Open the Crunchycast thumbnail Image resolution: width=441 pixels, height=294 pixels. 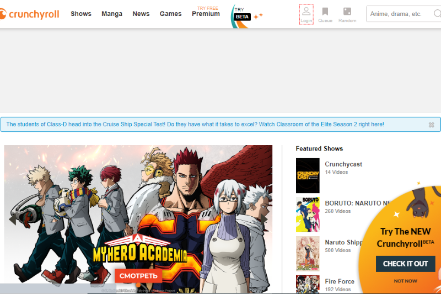[x=308, y=175]
